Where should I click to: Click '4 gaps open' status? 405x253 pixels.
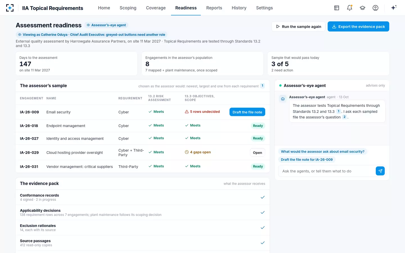click(198, 152)
